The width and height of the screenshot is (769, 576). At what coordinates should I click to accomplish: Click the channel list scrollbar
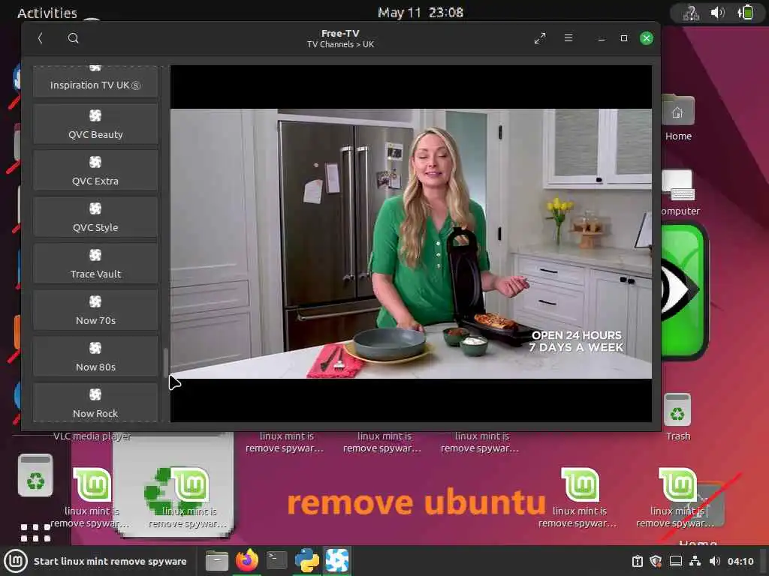pyautogui.click(x=166, y=362)
